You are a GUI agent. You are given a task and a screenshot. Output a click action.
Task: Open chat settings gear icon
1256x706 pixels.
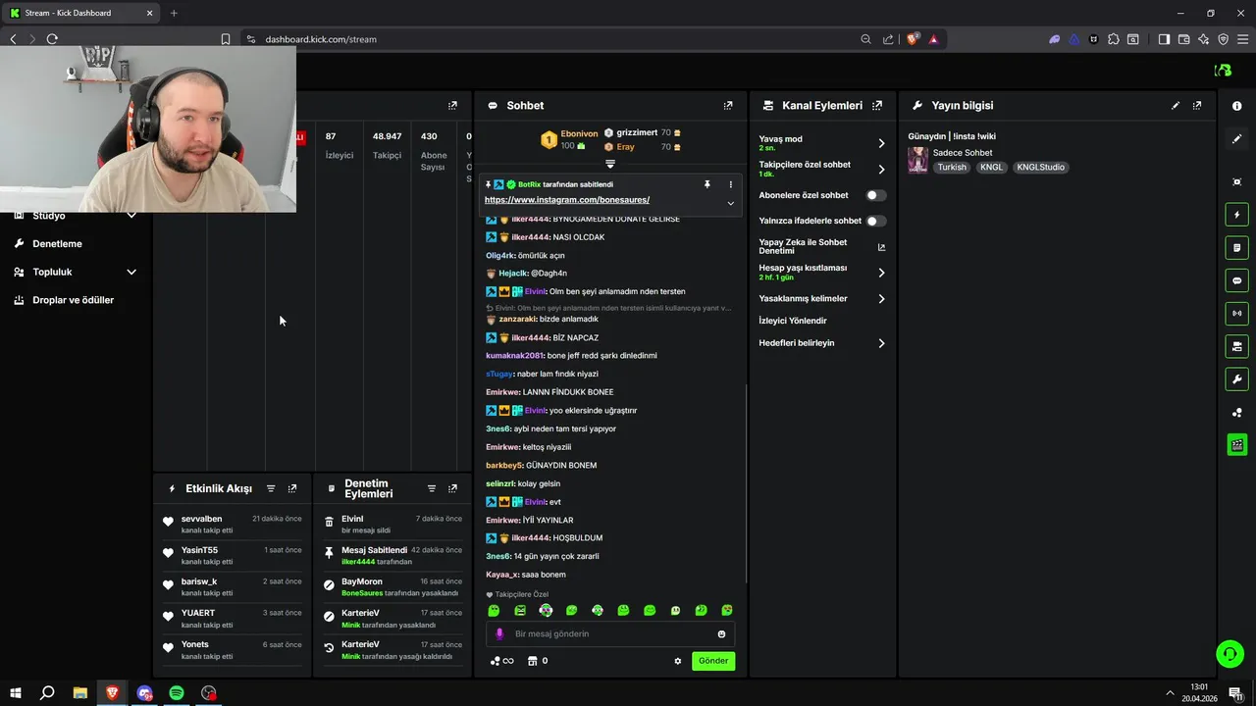pyautogui.click(x=677, y=661)
